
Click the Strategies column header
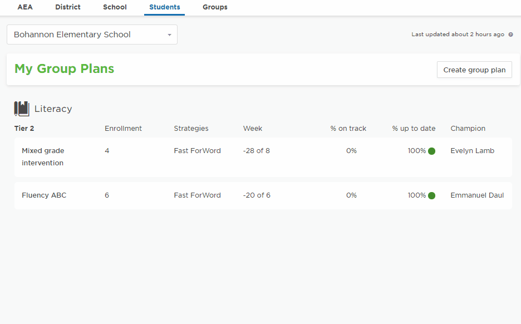(191, 129)
